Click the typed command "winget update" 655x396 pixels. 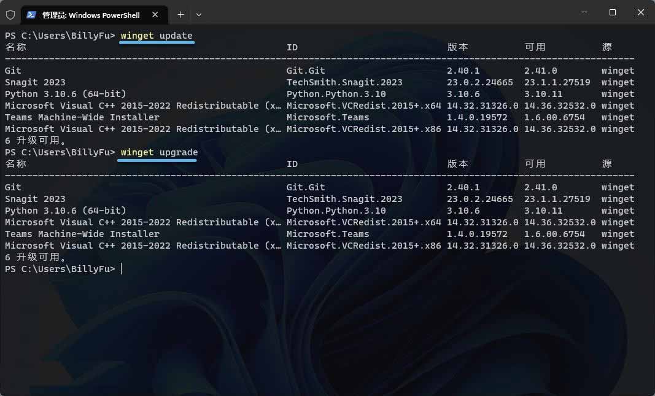click(157, 36)
